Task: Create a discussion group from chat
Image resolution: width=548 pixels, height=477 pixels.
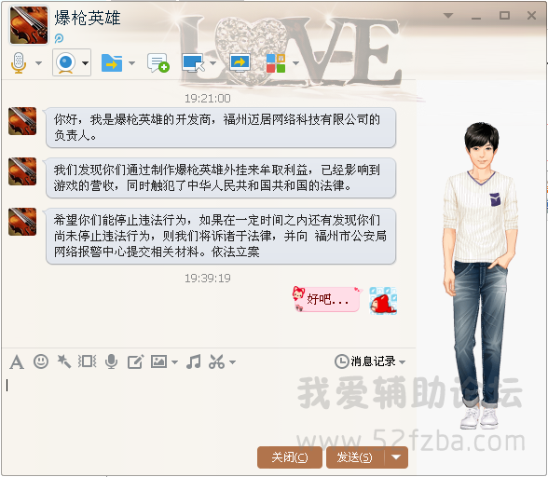Action: pyautogui.click(x=158, y=63)
